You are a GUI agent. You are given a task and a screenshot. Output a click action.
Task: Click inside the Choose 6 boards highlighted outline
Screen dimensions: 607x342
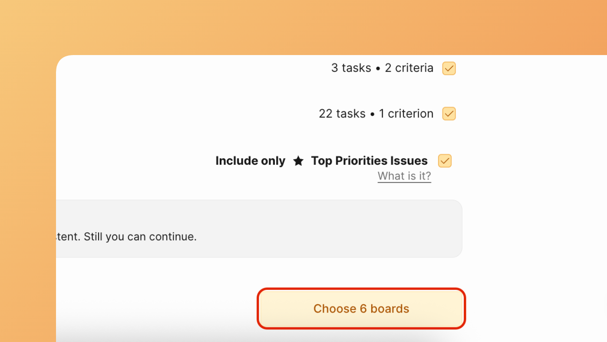[x=361, y=308]
